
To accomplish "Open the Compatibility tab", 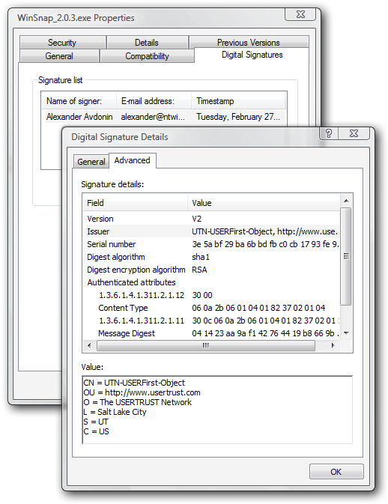I will [x=147, y=56].
